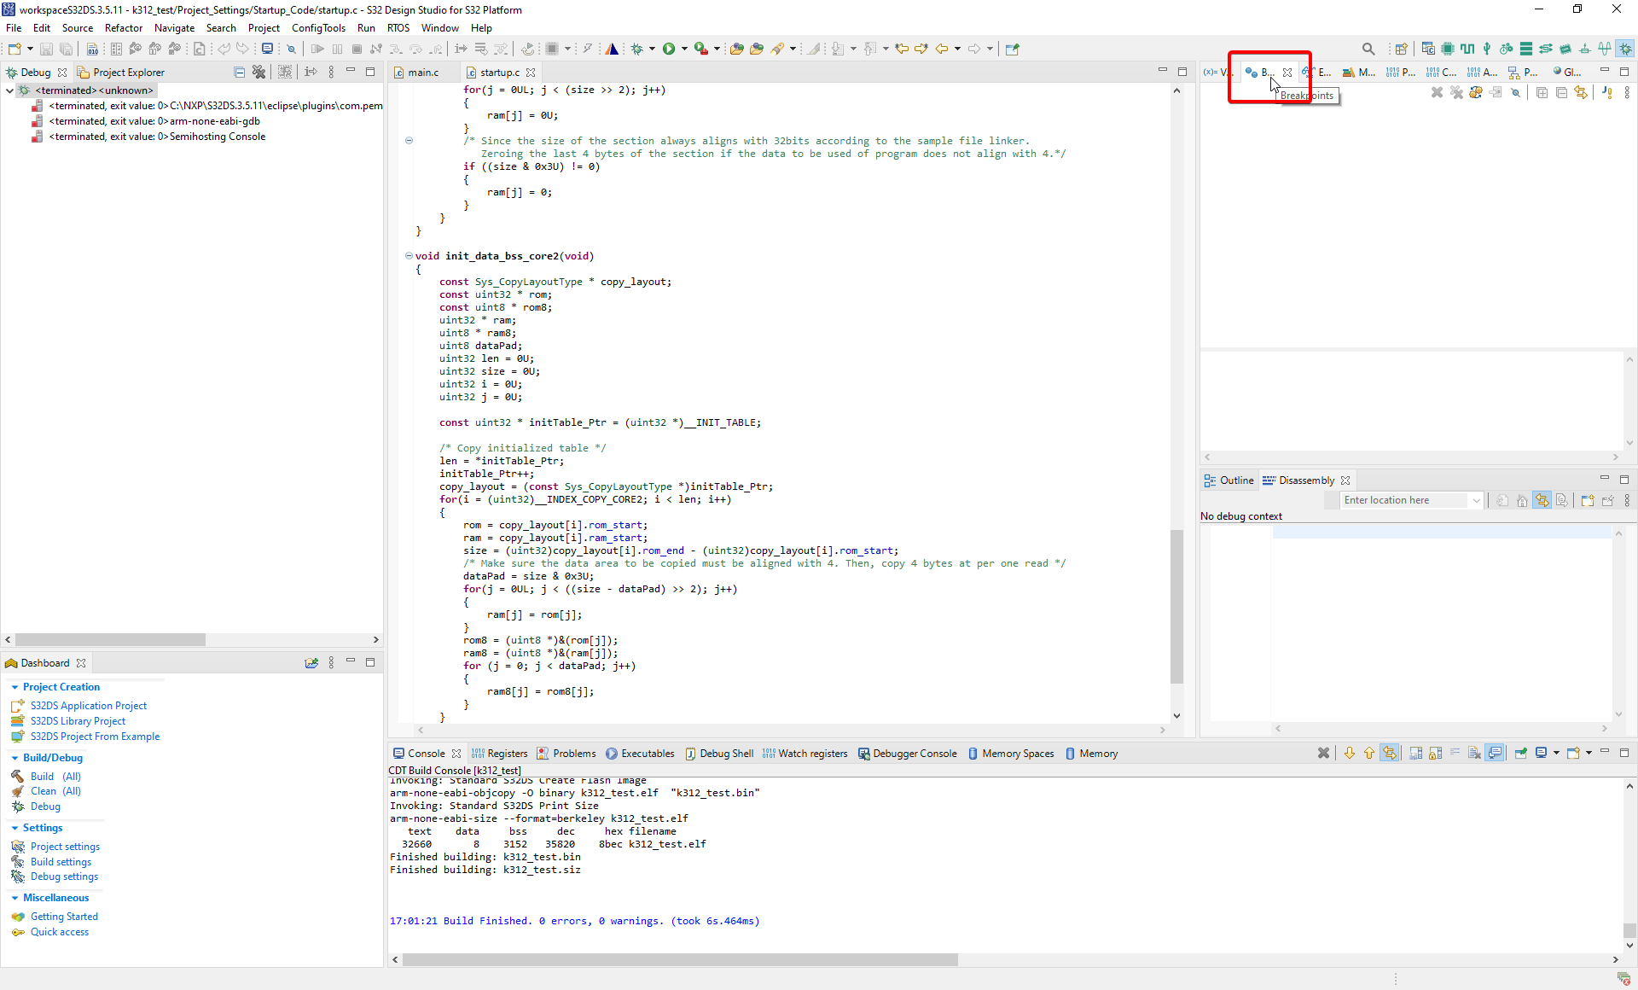The height and width of the screenshot is (990, 1638).
Task: Click the Open Perspective icon
Action: pyautogui.click(x=1401, y=49)
